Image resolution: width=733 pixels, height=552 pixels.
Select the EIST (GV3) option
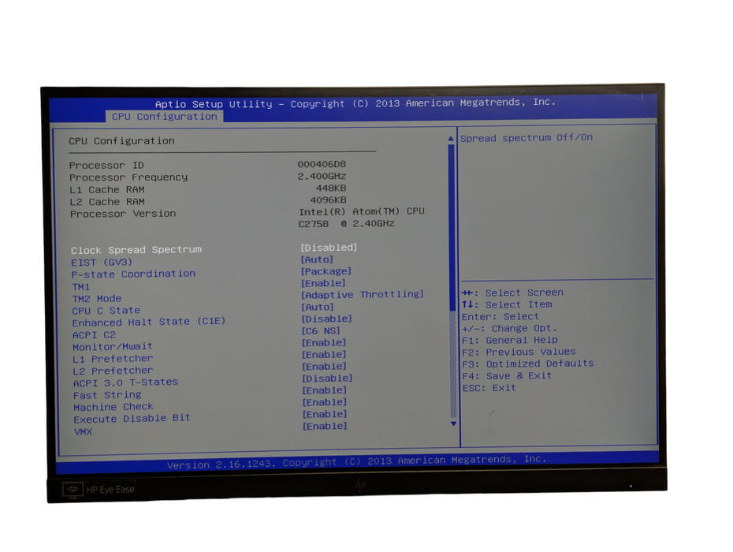click(102, 262)
